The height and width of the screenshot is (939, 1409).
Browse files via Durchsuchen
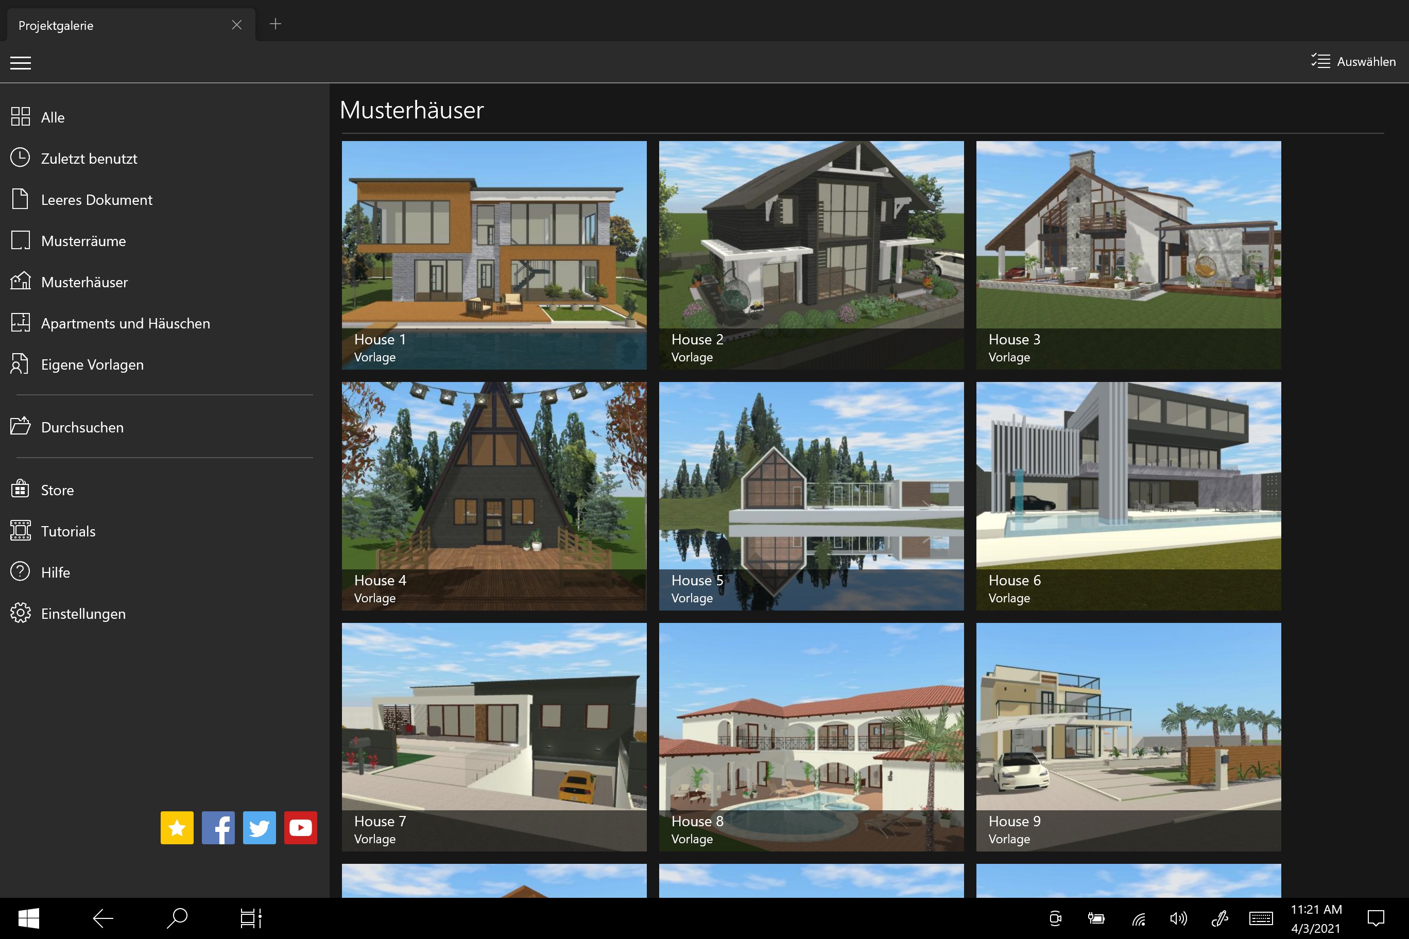tap(82, 427)
